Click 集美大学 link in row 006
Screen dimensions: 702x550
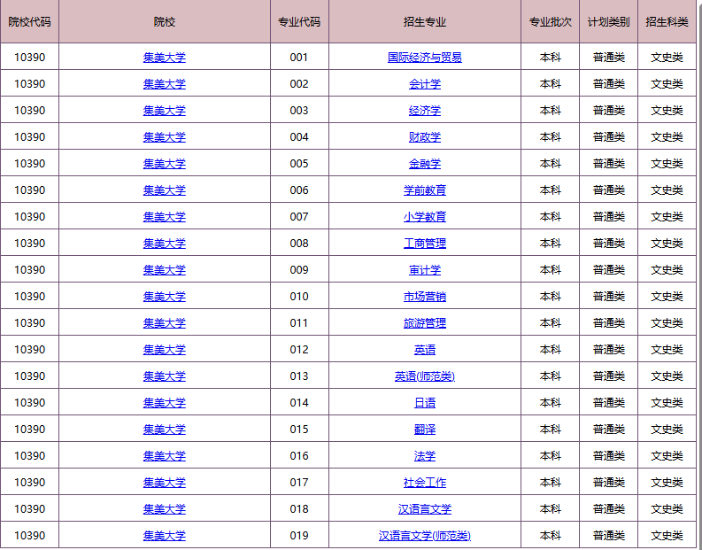pos(165,190)
